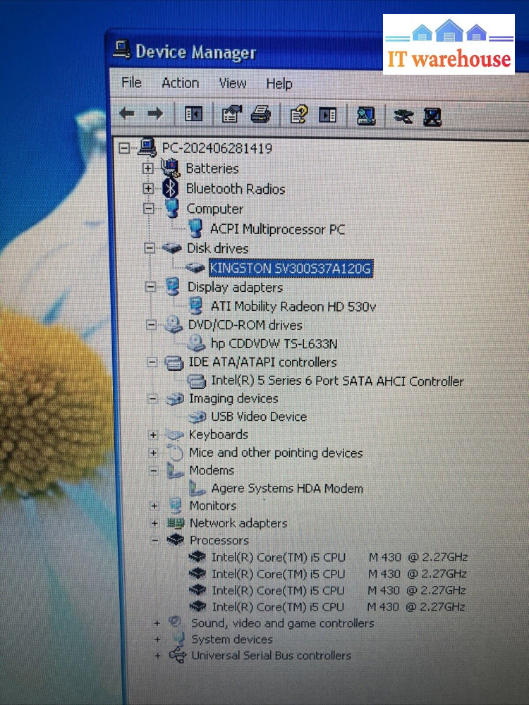The image size is (529, 705).
Task: Click the Print toolbar icon
Action: coord(261,114)
